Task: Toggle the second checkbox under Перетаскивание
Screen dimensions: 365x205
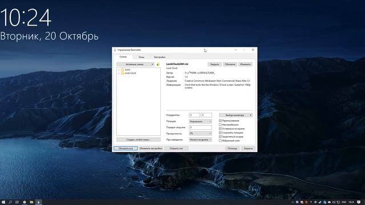Action: tap(220, 125)
